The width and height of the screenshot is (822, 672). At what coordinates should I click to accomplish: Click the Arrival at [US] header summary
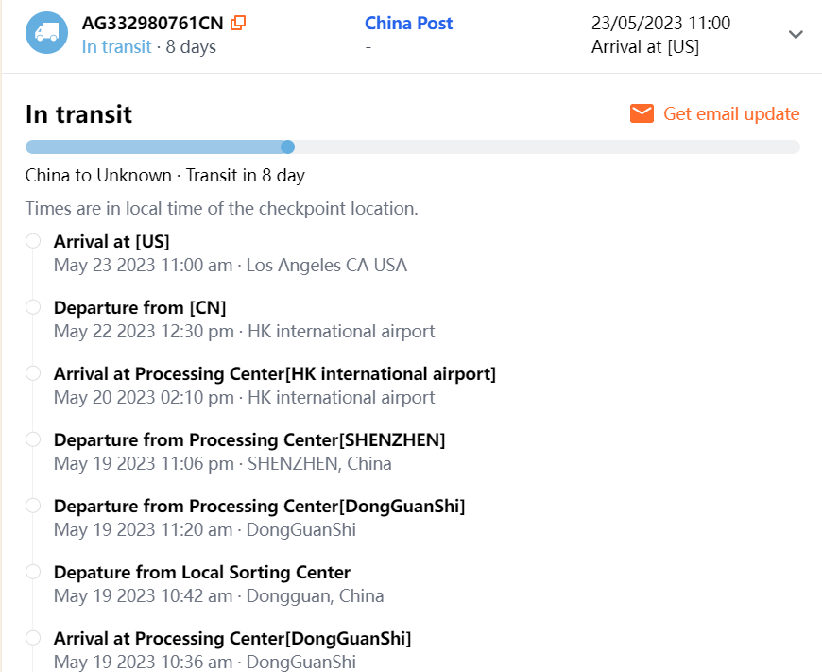tap(645, 46)
